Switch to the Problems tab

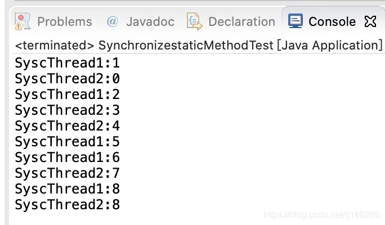(65, 21)
